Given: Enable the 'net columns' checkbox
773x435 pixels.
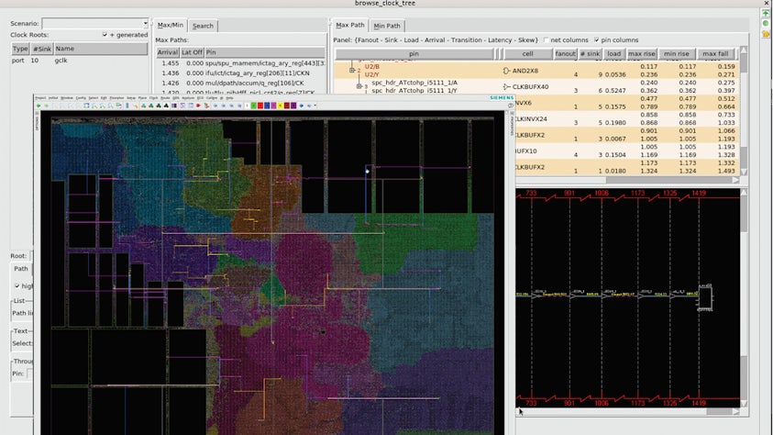Looking at the screenshot, I should tap(546, 40).
